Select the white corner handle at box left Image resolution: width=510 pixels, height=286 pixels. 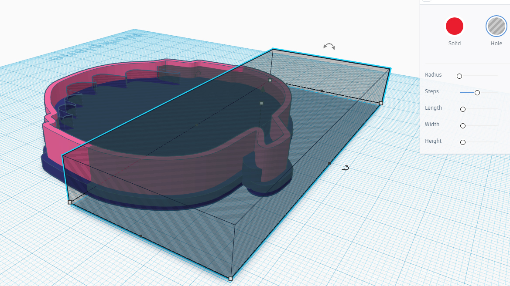(70, 202)
